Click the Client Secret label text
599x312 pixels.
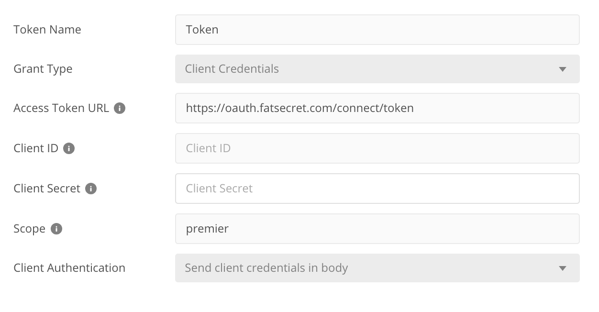pos(47,189)
